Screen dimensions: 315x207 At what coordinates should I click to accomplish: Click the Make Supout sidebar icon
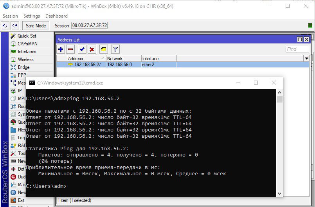click(x=13, y=185)
